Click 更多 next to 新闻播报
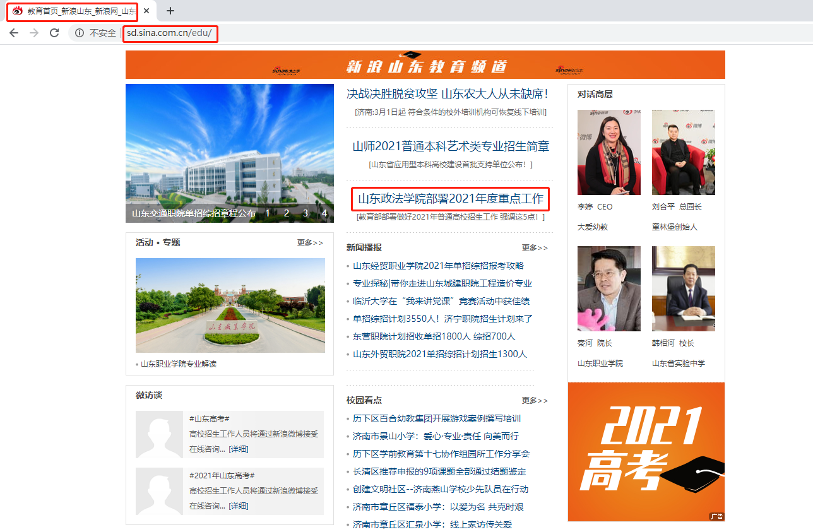 [535, 247]
